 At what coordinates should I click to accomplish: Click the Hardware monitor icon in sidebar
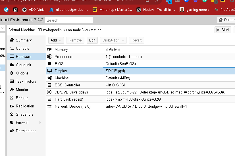[x=12, y=57]
